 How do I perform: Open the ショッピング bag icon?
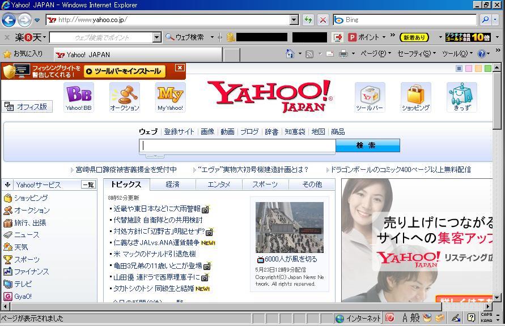tap(416, 97)
